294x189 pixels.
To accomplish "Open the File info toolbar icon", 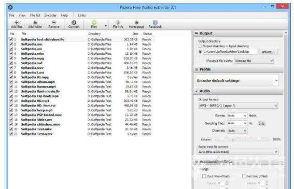I will [x=118, y=22].
